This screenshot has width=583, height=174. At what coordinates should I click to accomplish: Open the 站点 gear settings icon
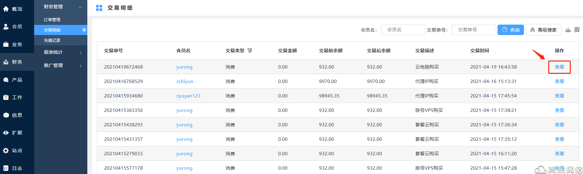click(6, 151)
